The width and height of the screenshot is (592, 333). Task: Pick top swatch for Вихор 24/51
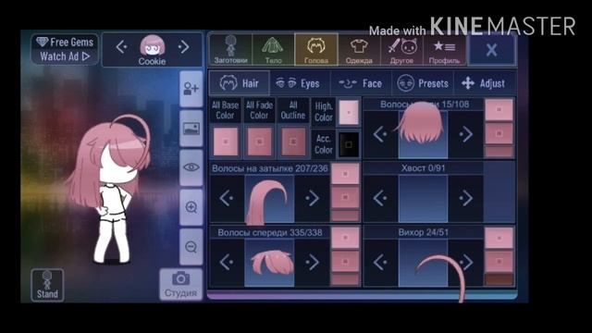(499, 238)
